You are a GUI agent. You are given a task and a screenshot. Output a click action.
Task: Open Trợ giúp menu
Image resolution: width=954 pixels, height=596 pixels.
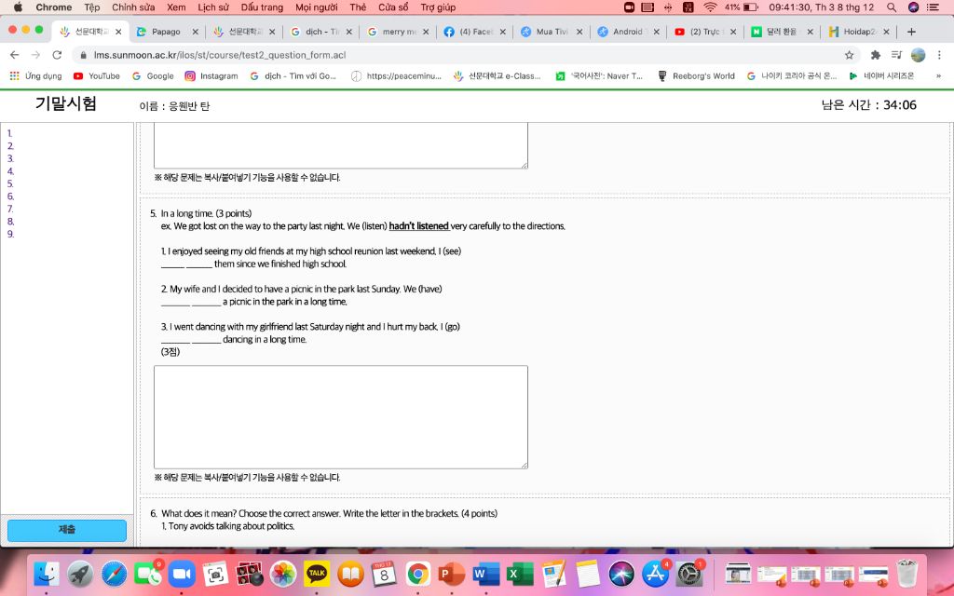click(438, 7)
